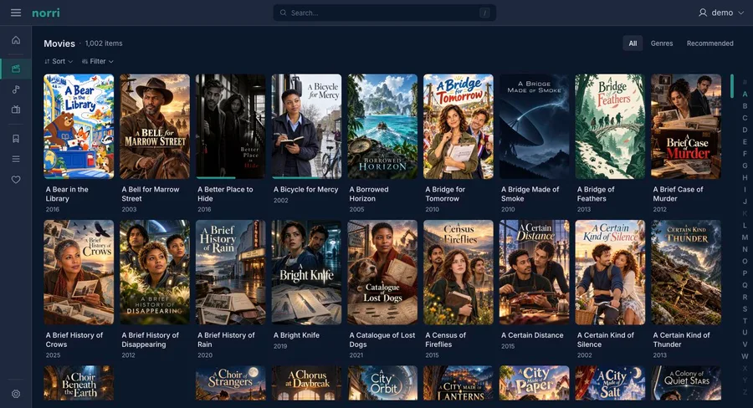This screenshot has height=408, width=753.
Task: Jump to letter C in alphabet index
Action: click(x=745, y=118)
